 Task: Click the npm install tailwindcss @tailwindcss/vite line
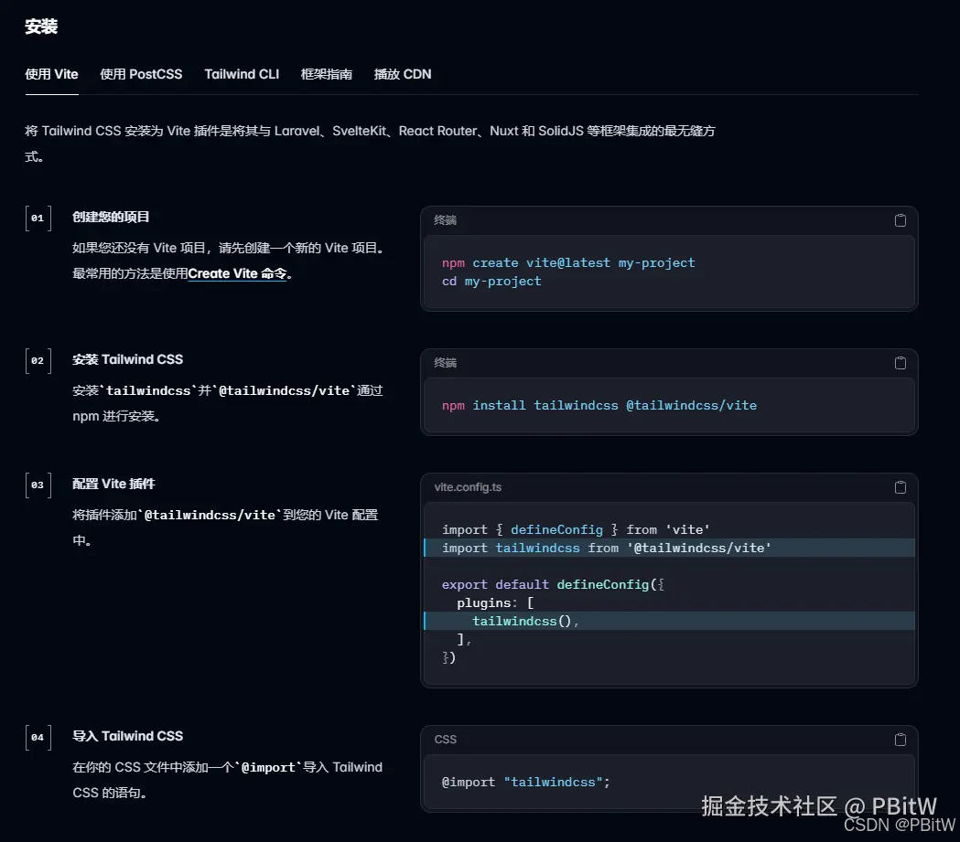(599, 405)
